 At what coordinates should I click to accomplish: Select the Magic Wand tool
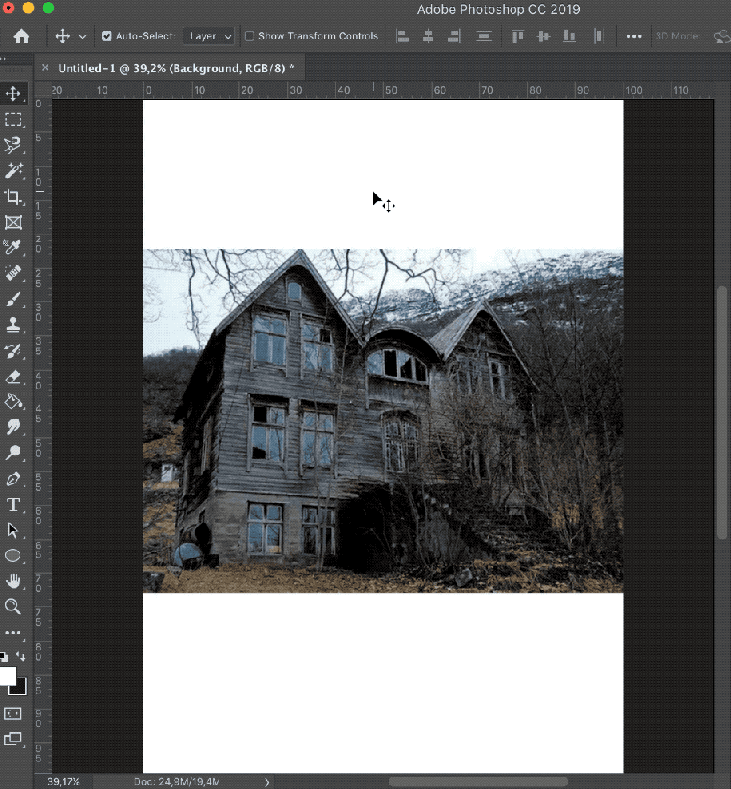click(14, 171)
